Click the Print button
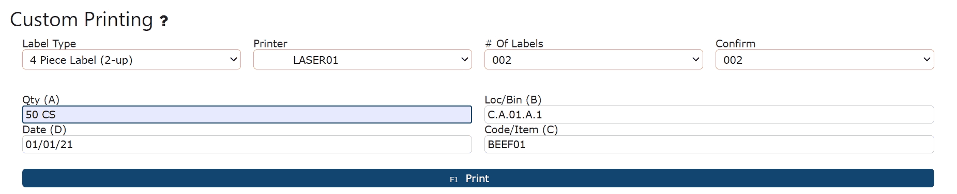957x194 pixels. point(478,178)
